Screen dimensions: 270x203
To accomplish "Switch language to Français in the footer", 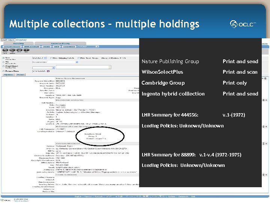I will (x=99, y=197).
